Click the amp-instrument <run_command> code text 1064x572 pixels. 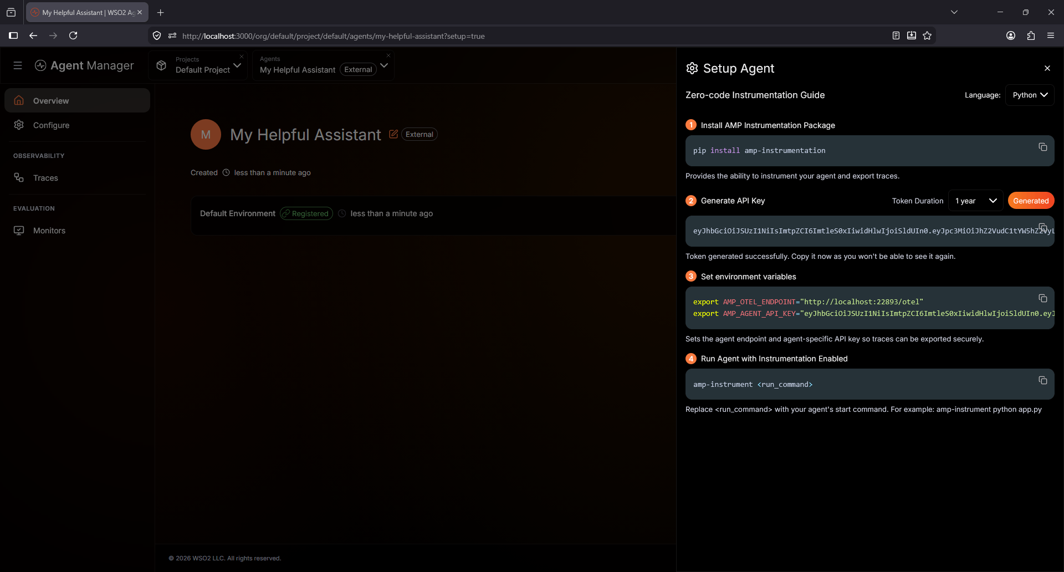click(753, 385)
